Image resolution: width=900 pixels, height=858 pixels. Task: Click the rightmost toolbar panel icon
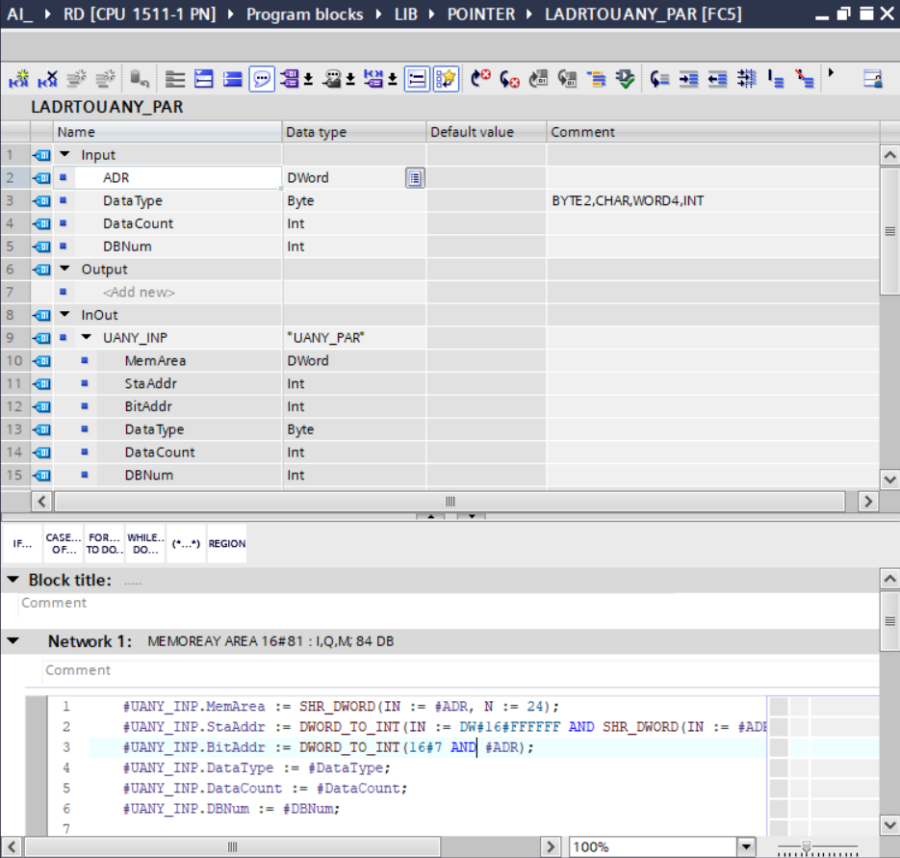[872, 79]
